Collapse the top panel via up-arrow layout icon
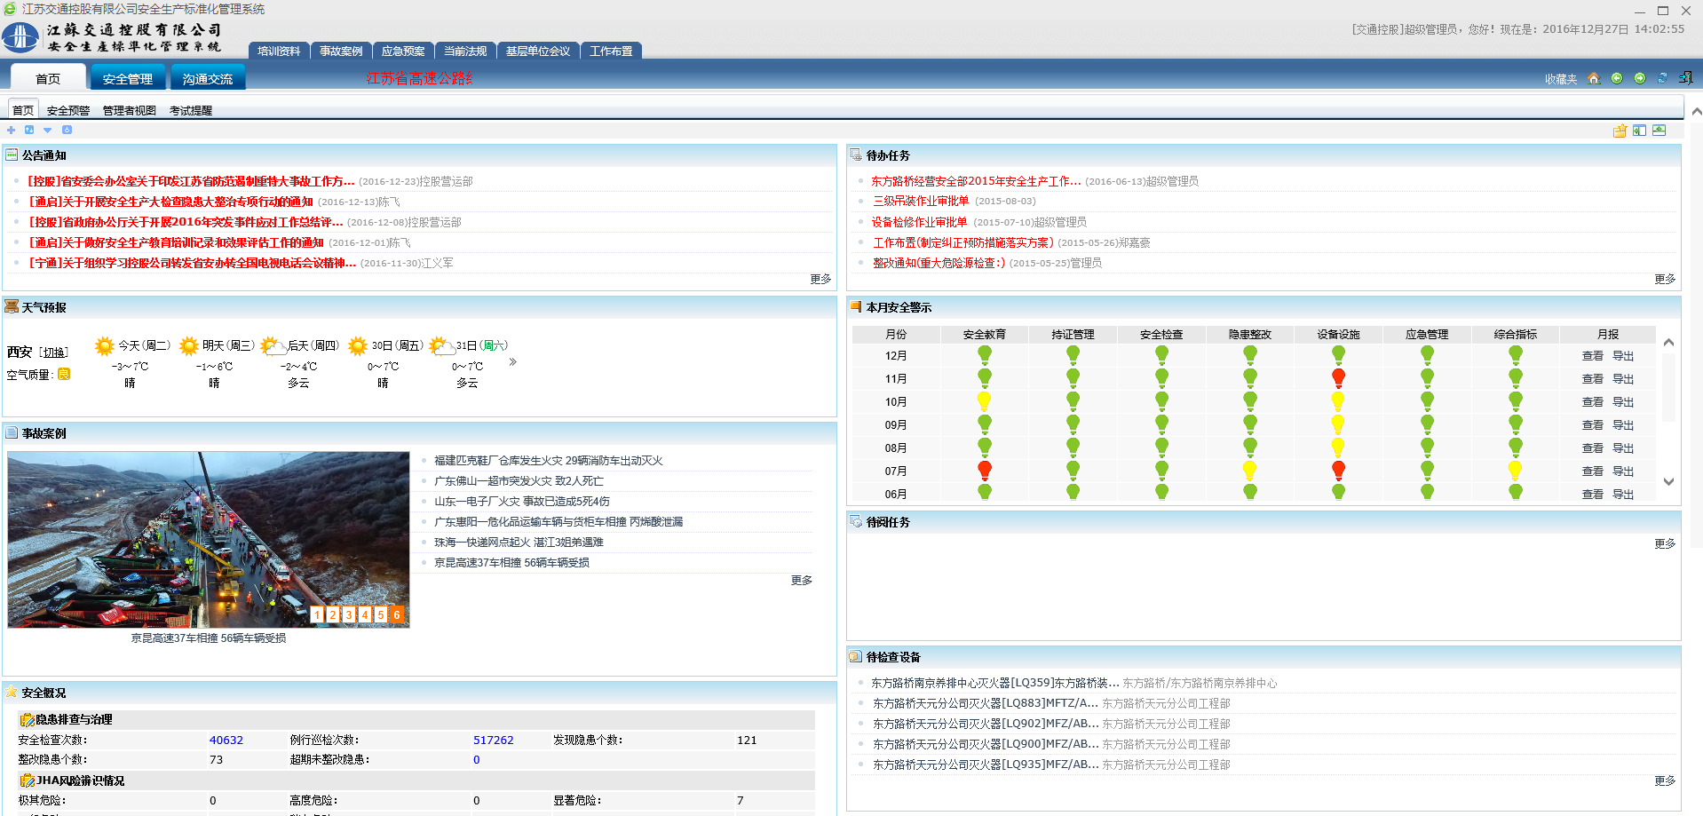 [x=1659, y=131]
